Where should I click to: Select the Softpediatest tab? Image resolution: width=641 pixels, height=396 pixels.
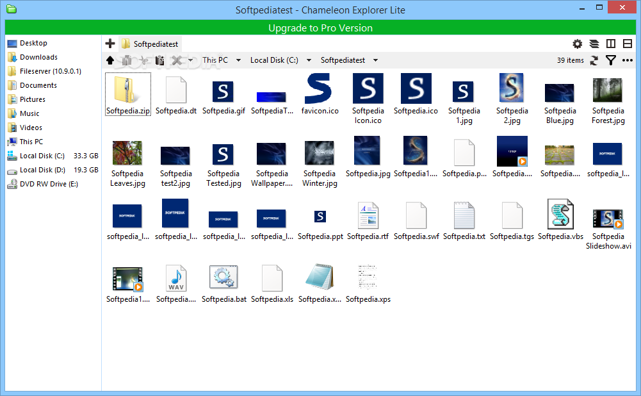tap(150, 44)
